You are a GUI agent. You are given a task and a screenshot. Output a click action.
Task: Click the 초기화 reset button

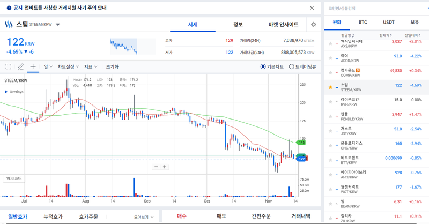click(112, 67)
